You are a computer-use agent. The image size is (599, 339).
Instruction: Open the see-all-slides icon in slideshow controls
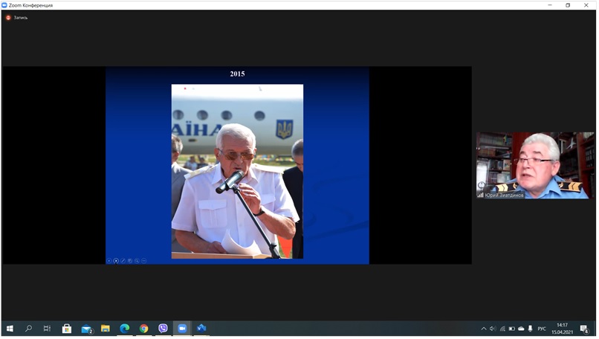[129, 261]
